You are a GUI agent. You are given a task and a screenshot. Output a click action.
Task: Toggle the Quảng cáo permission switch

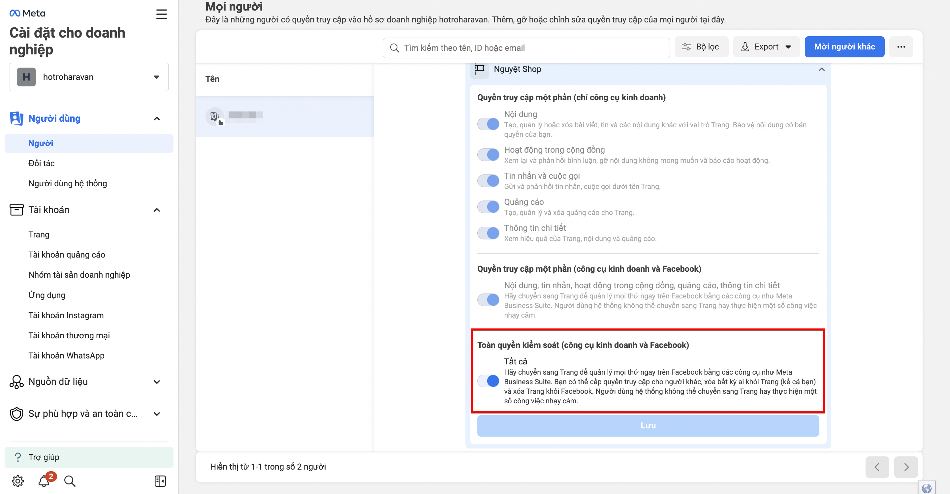coord(488,207)
